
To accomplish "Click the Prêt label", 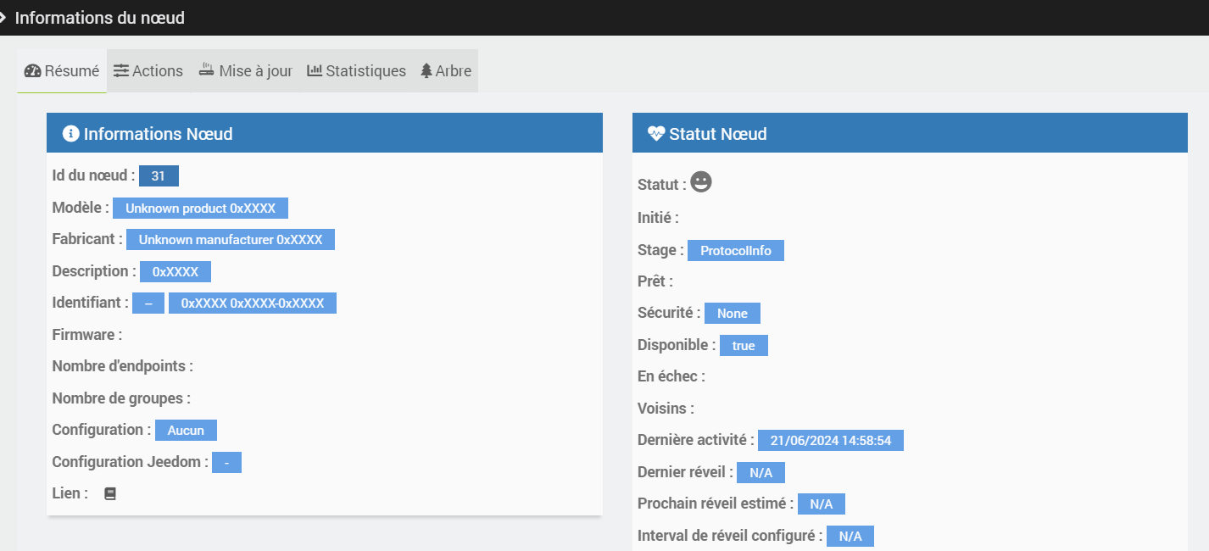I will (655, 281).
